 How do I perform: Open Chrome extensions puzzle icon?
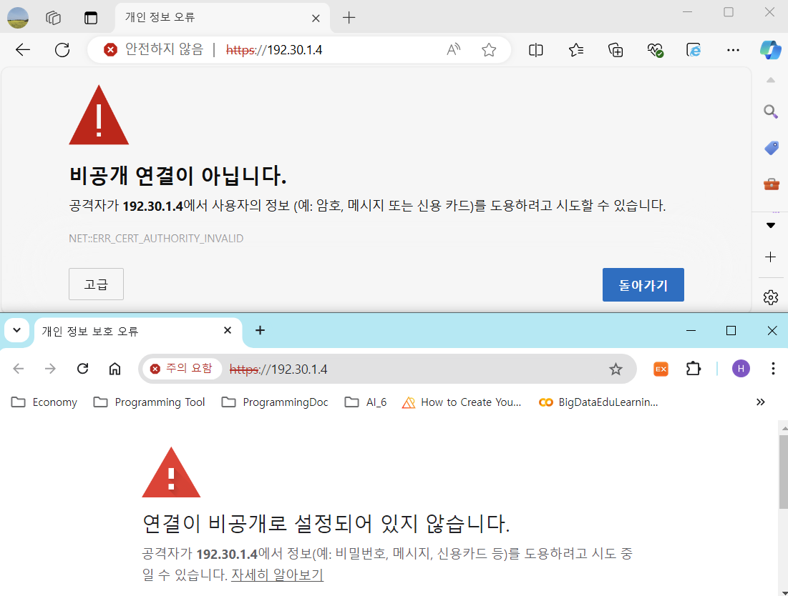click(x=693, y=369)
